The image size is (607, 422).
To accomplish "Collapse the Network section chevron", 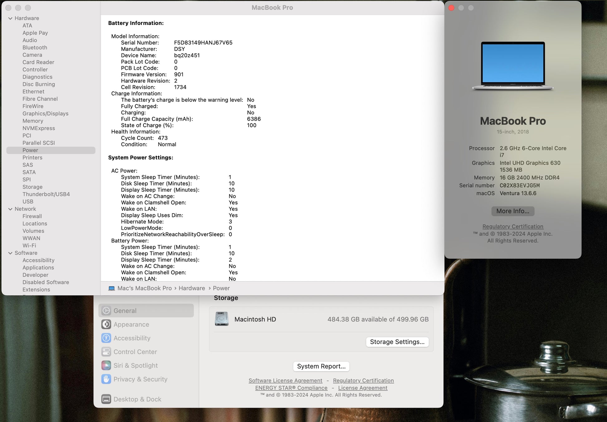I will click(x=10, y=209).
